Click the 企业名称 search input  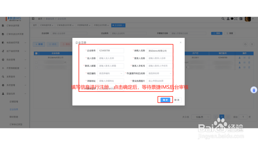(x=69, y=33)
